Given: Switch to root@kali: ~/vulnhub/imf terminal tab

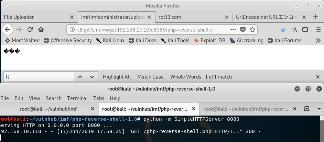Looking at the screenshot, I should coord(48,109).
